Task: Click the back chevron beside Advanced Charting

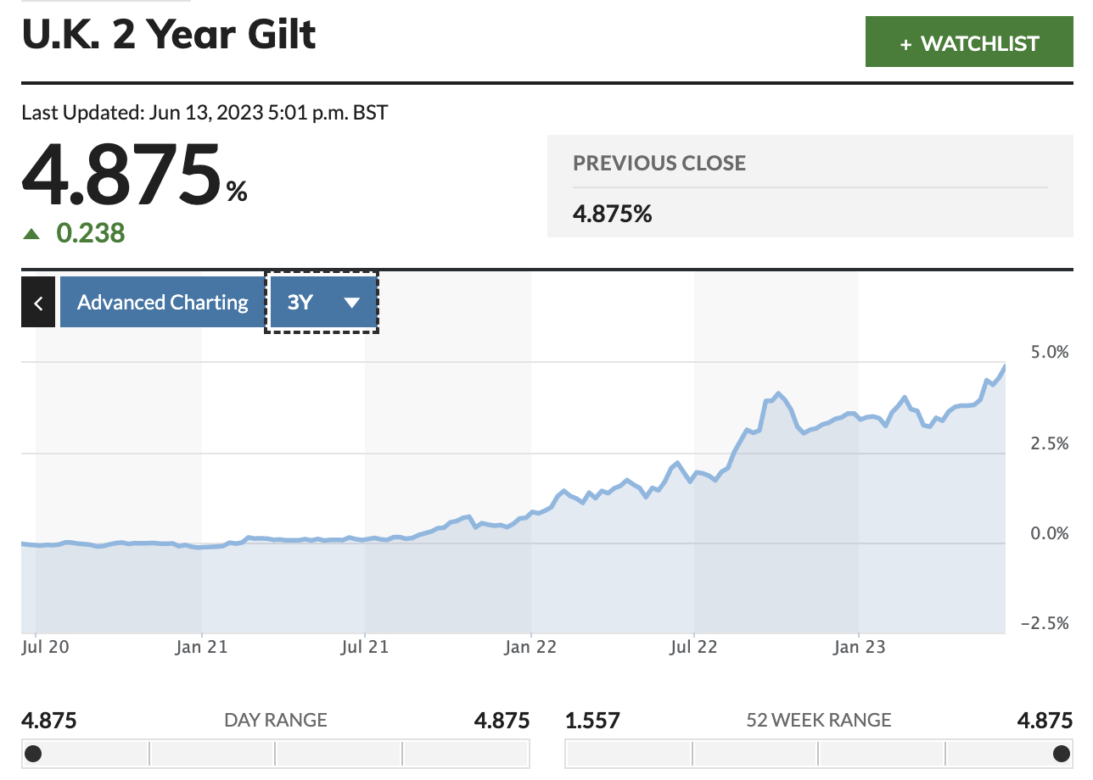Action: pyautogui.click(x=38, y=302)
